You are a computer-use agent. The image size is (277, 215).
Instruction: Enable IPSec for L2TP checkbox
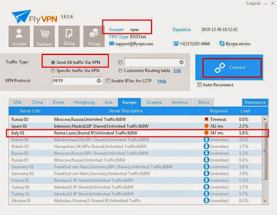(x=108, y=81)
